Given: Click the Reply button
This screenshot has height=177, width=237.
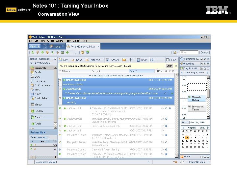Looking at the screenshot, I should (78, 60).
